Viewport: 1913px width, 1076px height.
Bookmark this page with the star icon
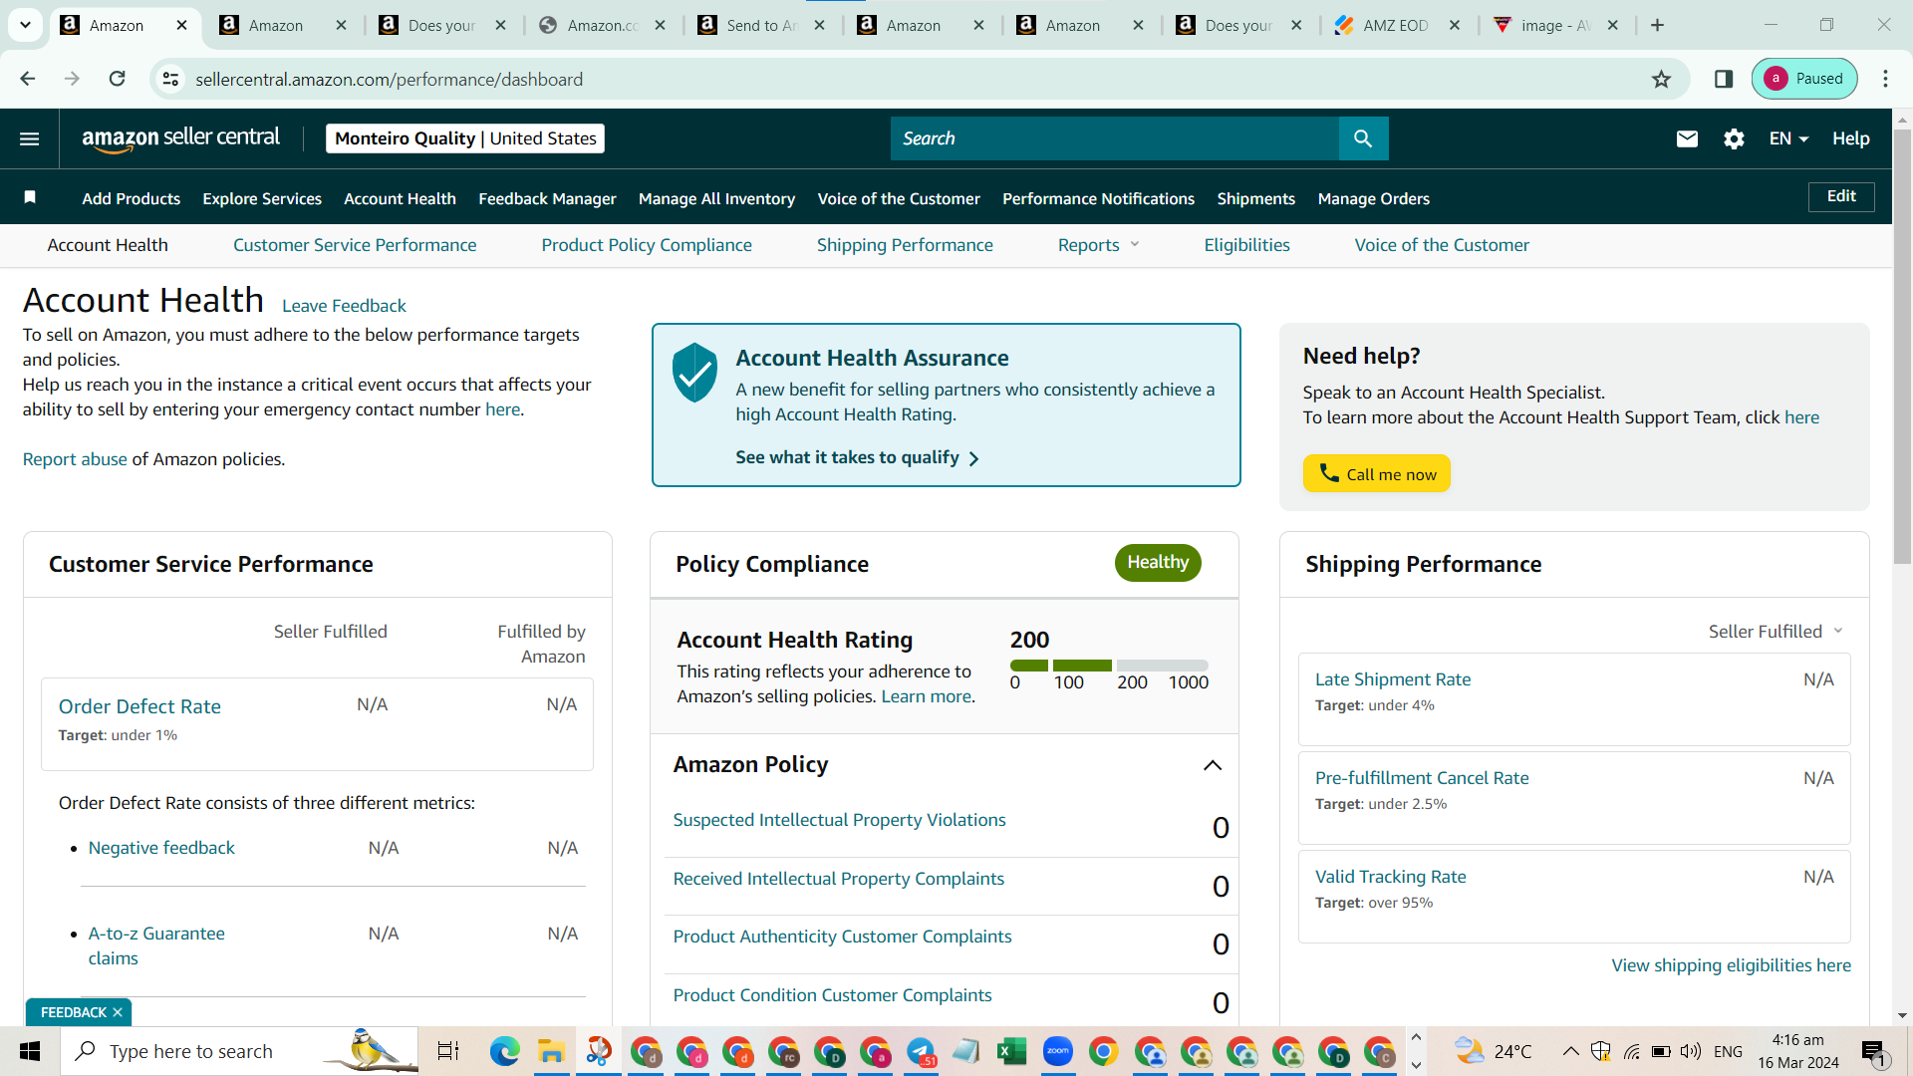1661,79
